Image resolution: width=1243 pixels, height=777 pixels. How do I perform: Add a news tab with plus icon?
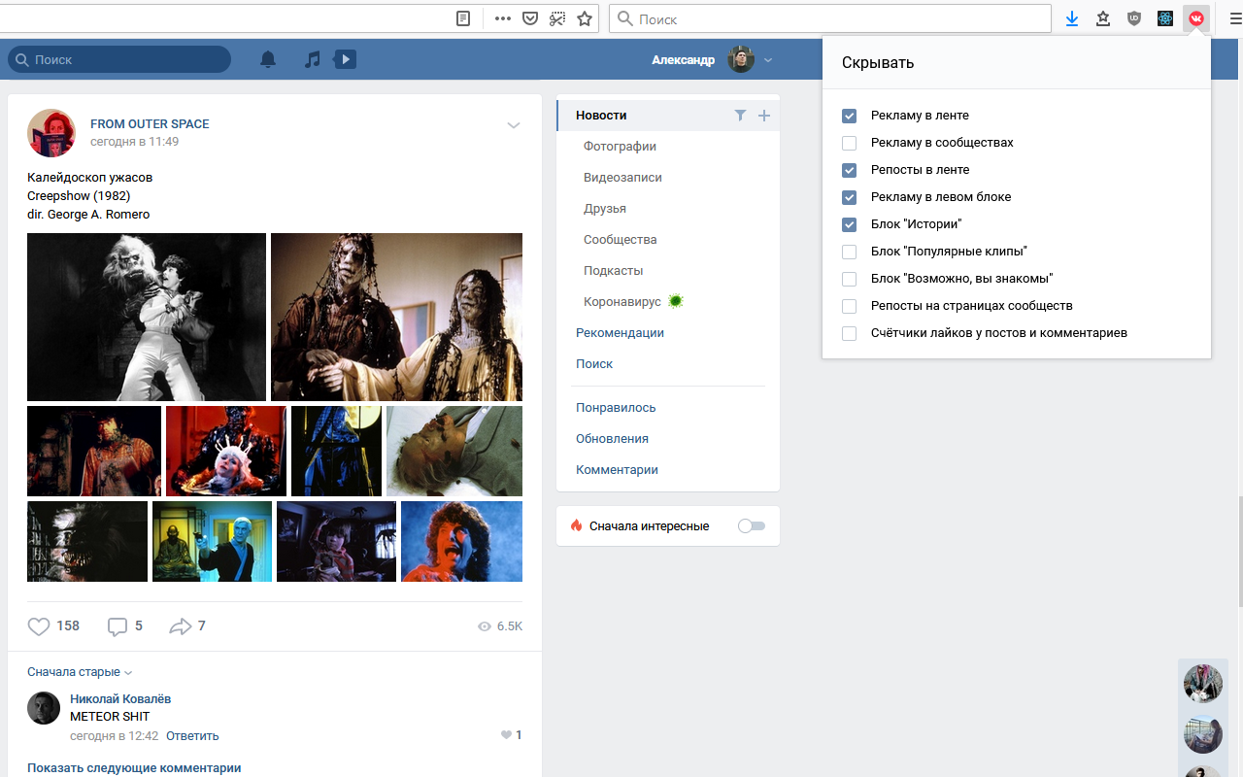[x=764, y=116]
